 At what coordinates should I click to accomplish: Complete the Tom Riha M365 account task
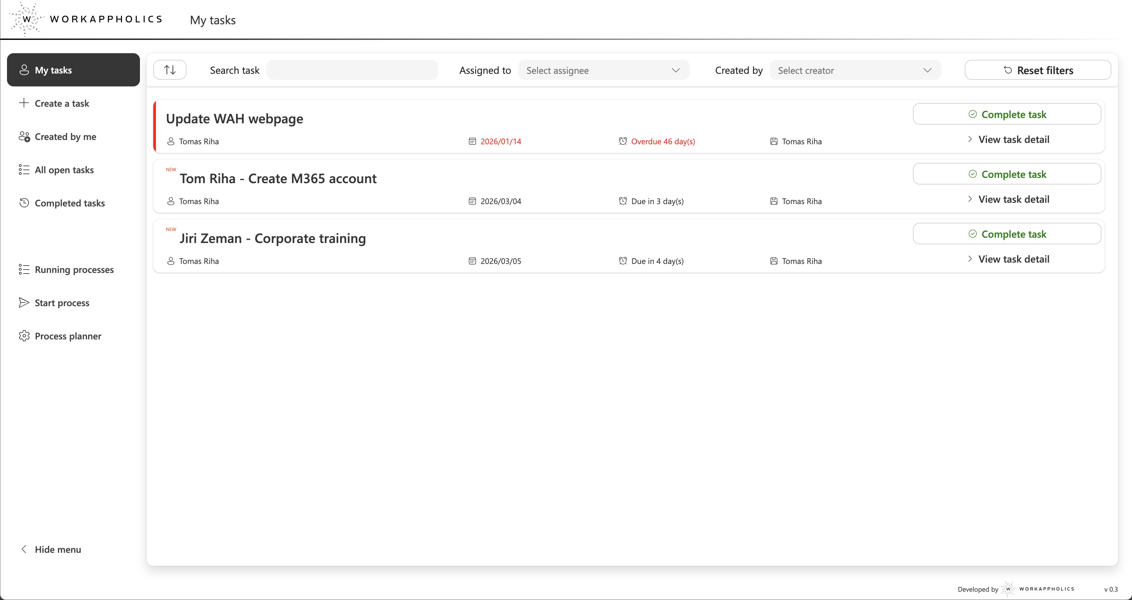[1006, 175]
